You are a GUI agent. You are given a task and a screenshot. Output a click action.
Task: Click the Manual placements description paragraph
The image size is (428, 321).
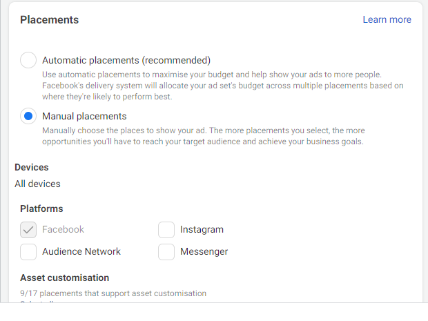pyautogui.click(x=204, y=136)
